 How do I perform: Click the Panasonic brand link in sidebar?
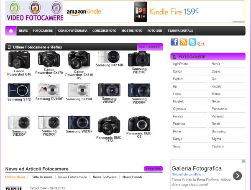[219, 109]
